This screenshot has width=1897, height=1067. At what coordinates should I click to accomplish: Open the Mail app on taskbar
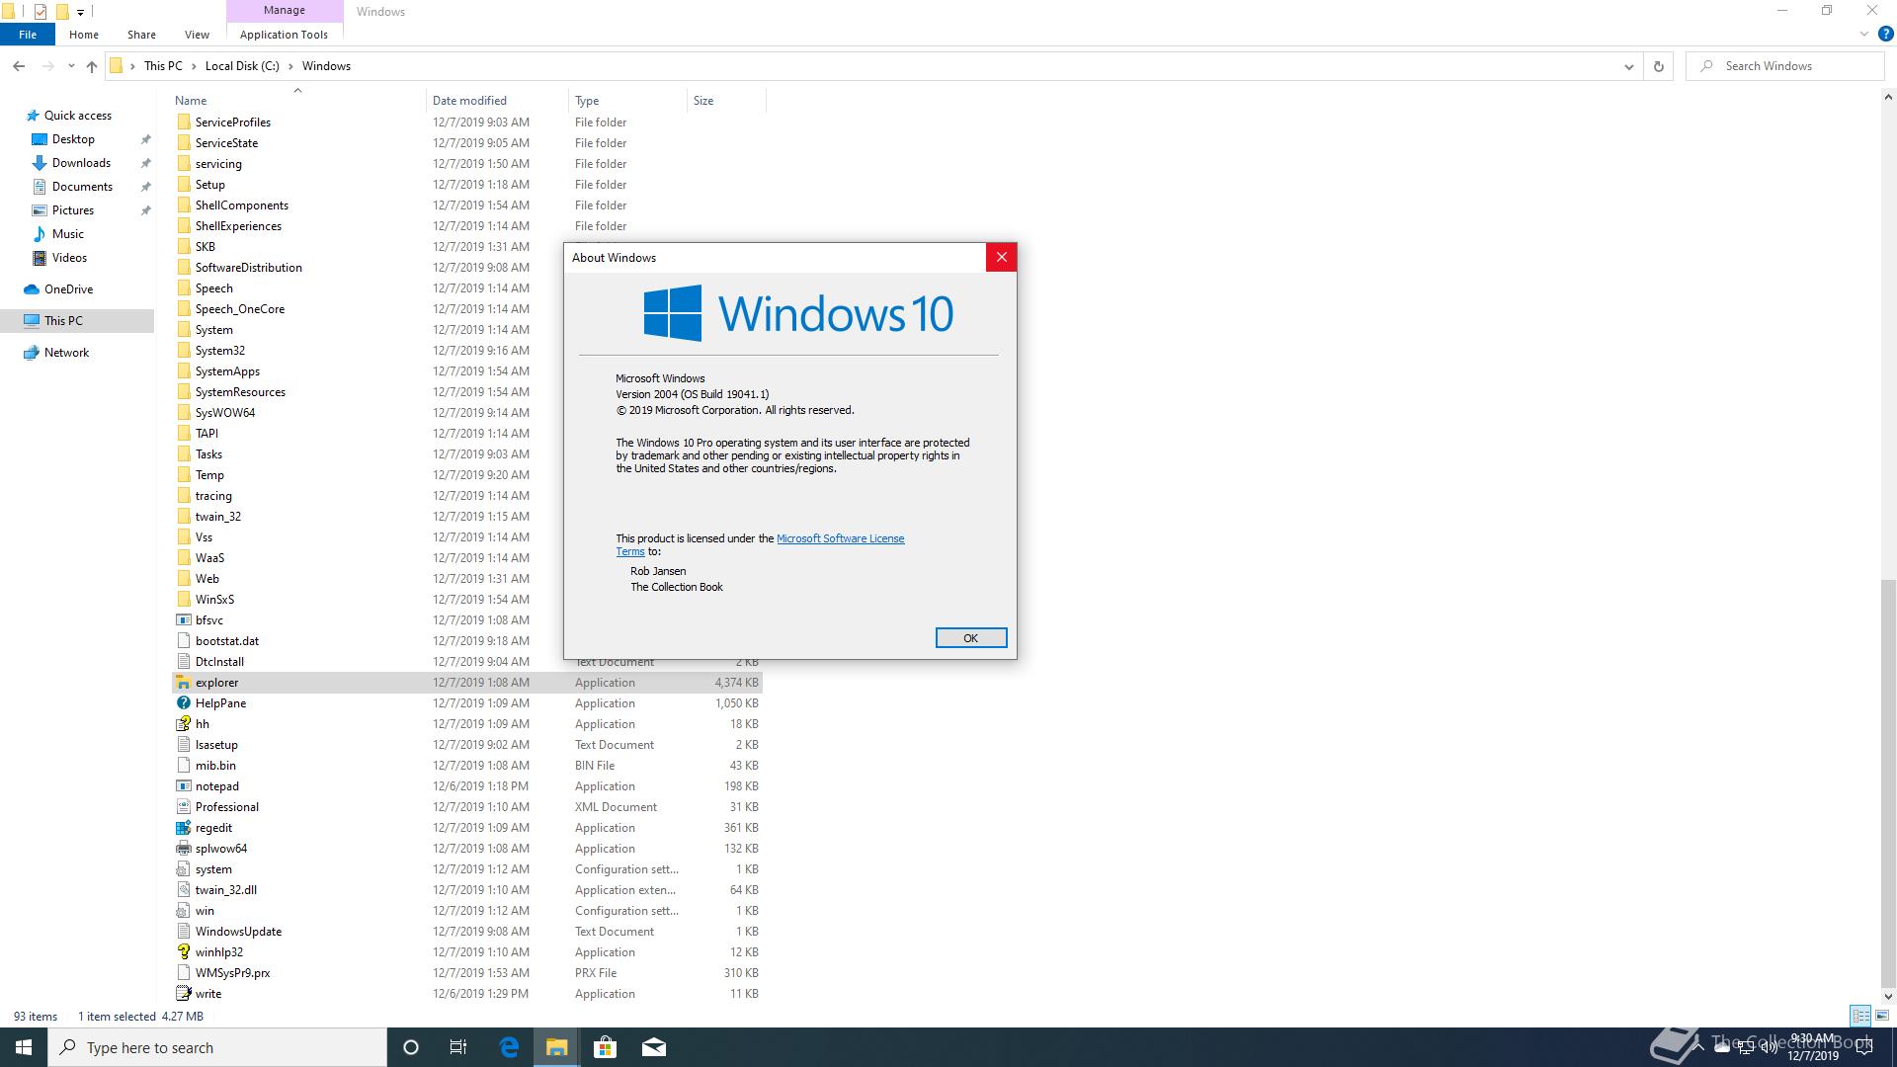coord(654,1047)
